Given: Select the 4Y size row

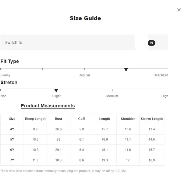Looking at the screenshot, I should tap(82, 129).
